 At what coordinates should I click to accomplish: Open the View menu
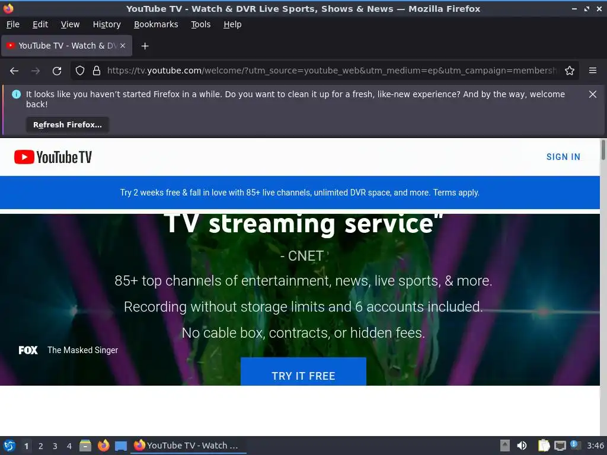click(70, 24)
